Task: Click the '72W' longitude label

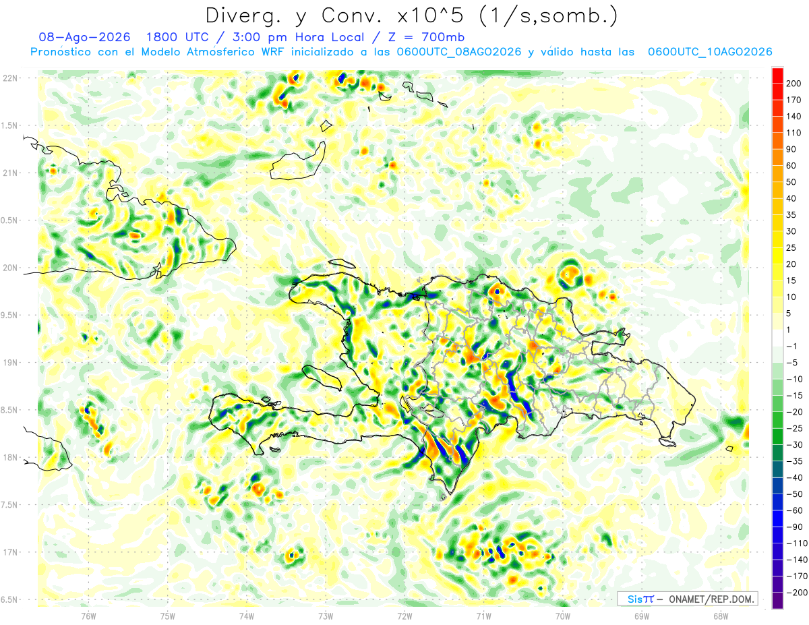Action: tap(404, 616)
